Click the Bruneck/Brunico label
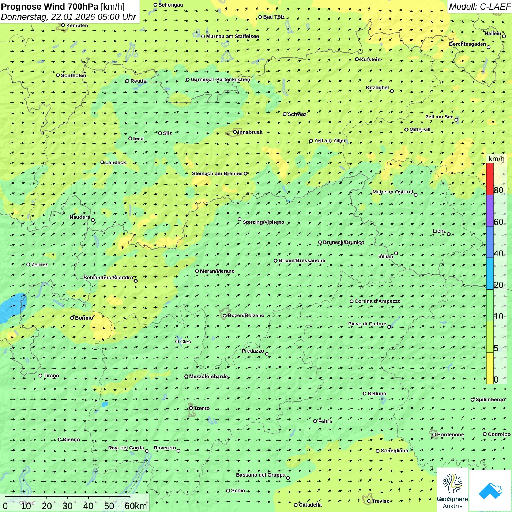Viewport: 512px width, 512px height. 343,242
